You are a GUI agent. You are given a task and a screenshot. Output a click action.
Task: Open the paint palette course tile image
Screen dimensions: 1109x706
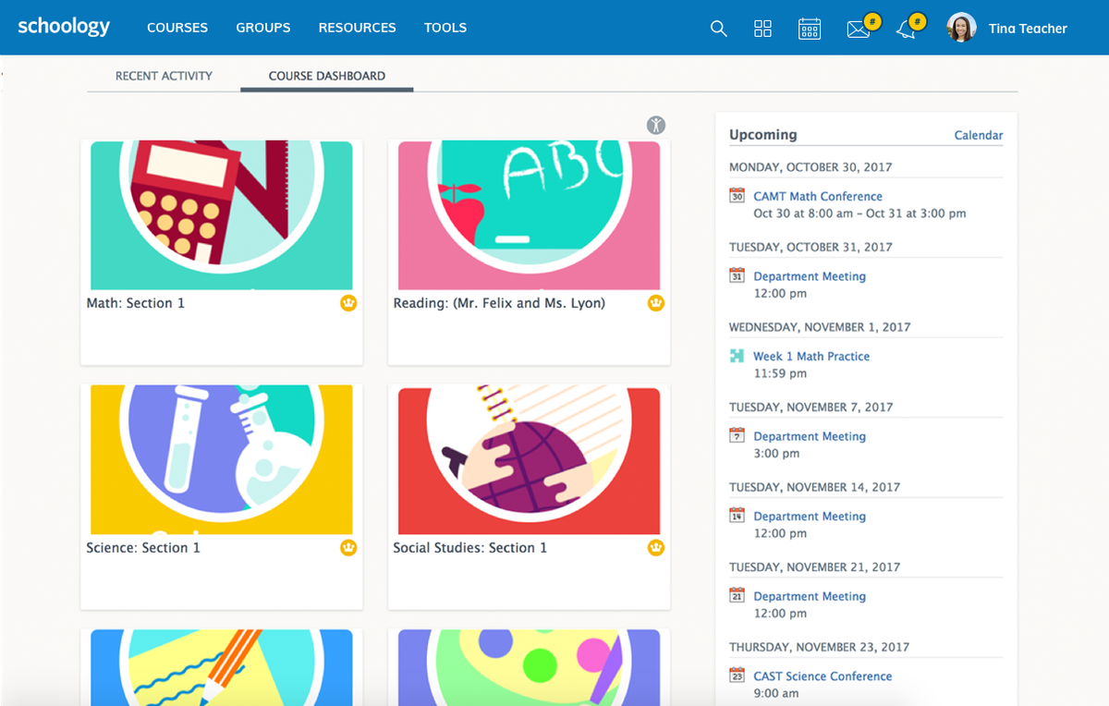pyautogui.click(x=529, y=667)
